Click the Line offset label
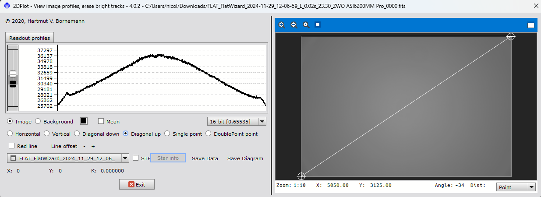 click(x=64, y=146)
